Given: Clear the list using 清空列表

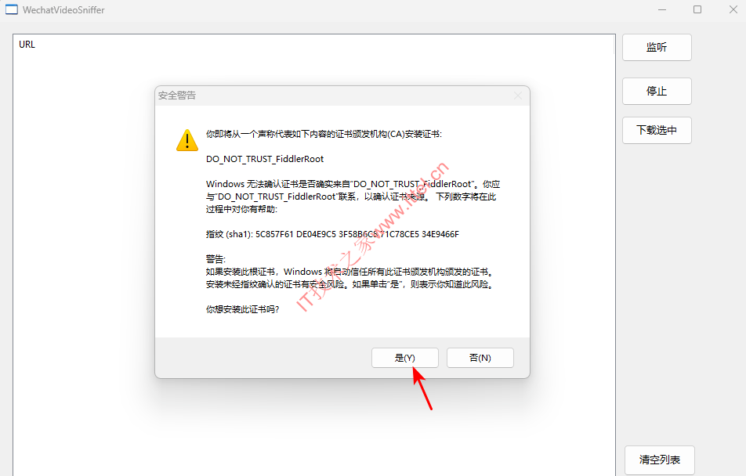Looking at the screenshot, I should pos(660,460).
